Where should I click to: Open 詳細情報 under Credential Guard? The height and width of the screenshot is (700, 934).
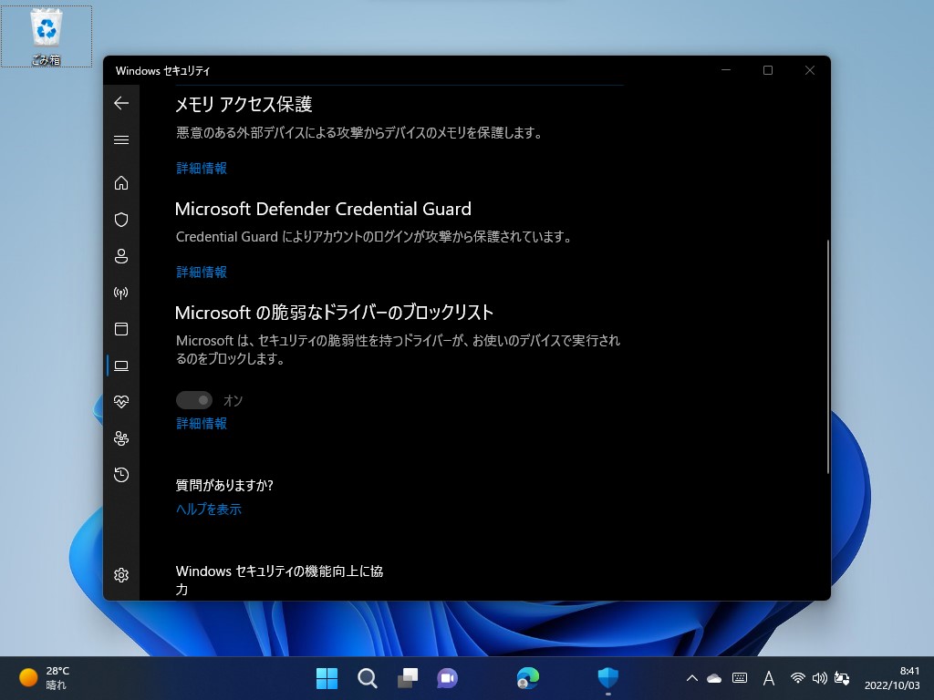coord(201,272)
